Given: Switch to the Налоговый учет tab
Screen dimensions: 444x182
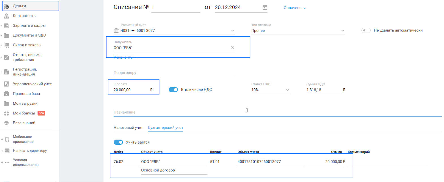Looking at the screenshot, I should pos(128,128).
